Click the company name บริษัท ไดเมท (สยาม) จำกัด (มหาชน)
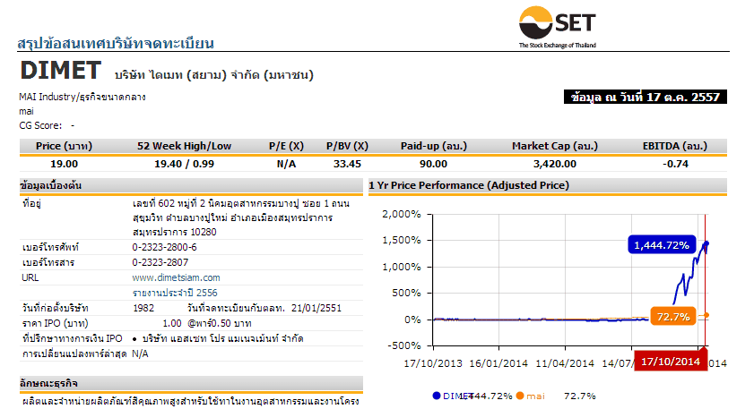754x409 pixels. click(214, 75)
